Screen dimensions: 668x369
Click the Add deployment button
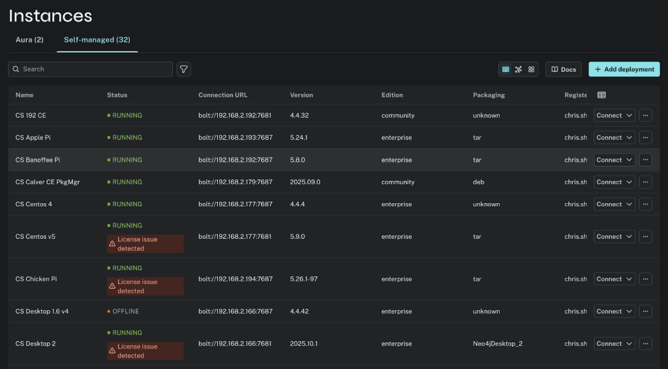pyautogui.click(x=624, y=69)
